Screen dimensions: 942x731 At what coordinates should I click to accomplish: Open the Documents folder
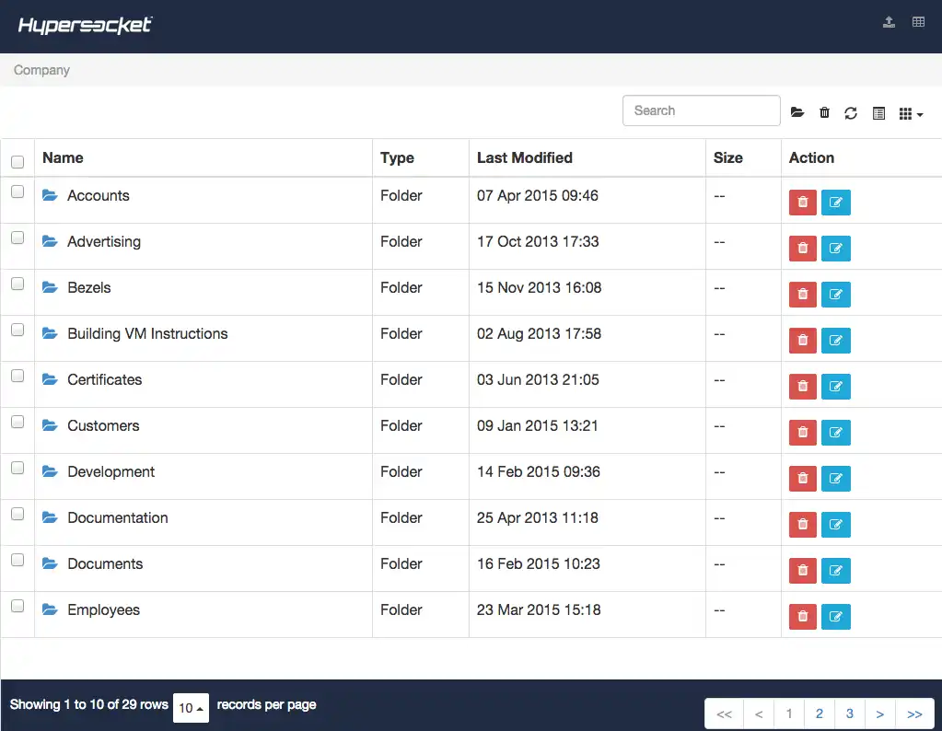point(105,564)
